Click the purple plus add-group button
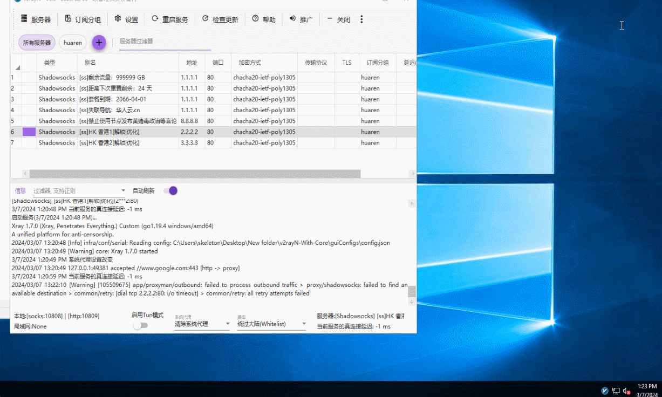The width and height of the screenshot is (662, 397). (99, 43)
